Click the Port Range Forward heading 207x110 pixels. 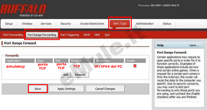[20, 43]
